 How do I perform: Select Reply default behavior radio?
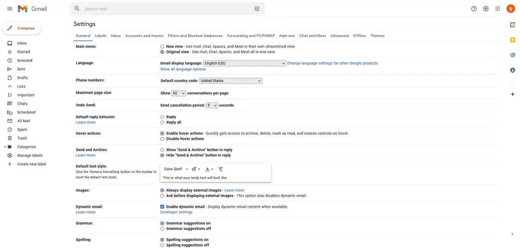coord(162,117)
